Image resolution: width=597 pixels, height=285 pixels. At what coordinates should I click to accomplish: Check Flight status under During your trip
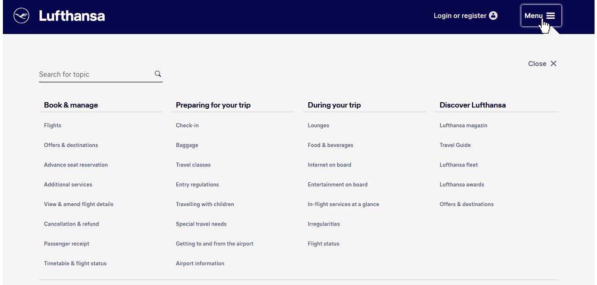[x=323, y=244]
